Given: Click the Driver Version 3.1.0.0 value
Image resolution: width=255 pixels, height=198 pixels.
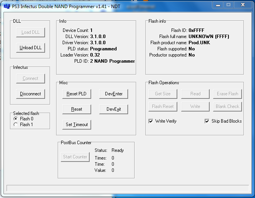Looking at the screenshot, I should coord(98,43).
